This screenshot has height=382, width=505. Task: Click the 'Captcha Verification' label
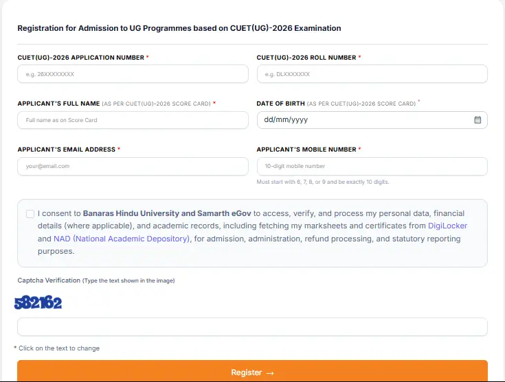coord(49,280)
